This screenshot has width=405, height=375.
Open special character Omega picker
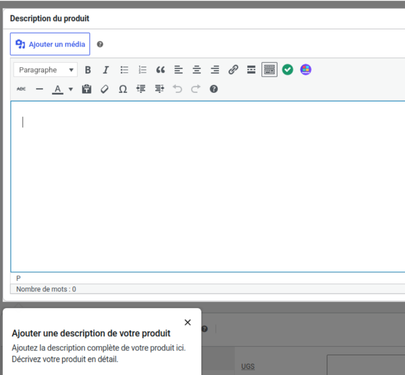tap(123, 89)
